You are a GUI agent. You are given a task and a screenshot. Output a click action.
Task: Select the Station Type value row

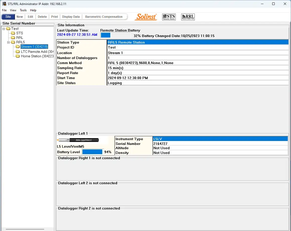coord(198,42)
